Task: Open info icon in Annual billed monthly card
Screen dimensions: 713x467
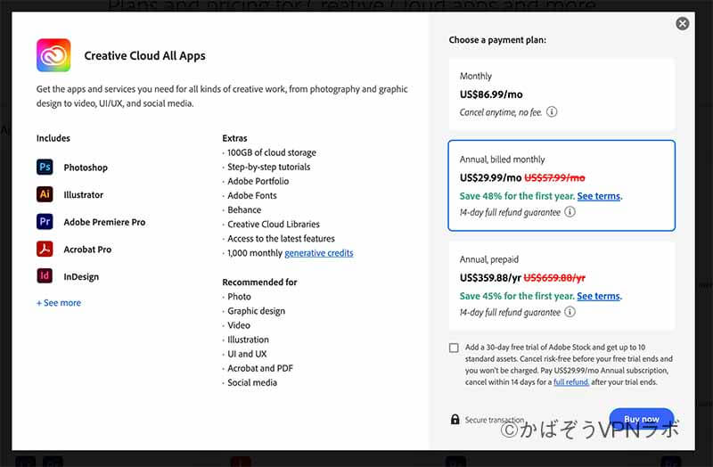Action: point(570,211)
